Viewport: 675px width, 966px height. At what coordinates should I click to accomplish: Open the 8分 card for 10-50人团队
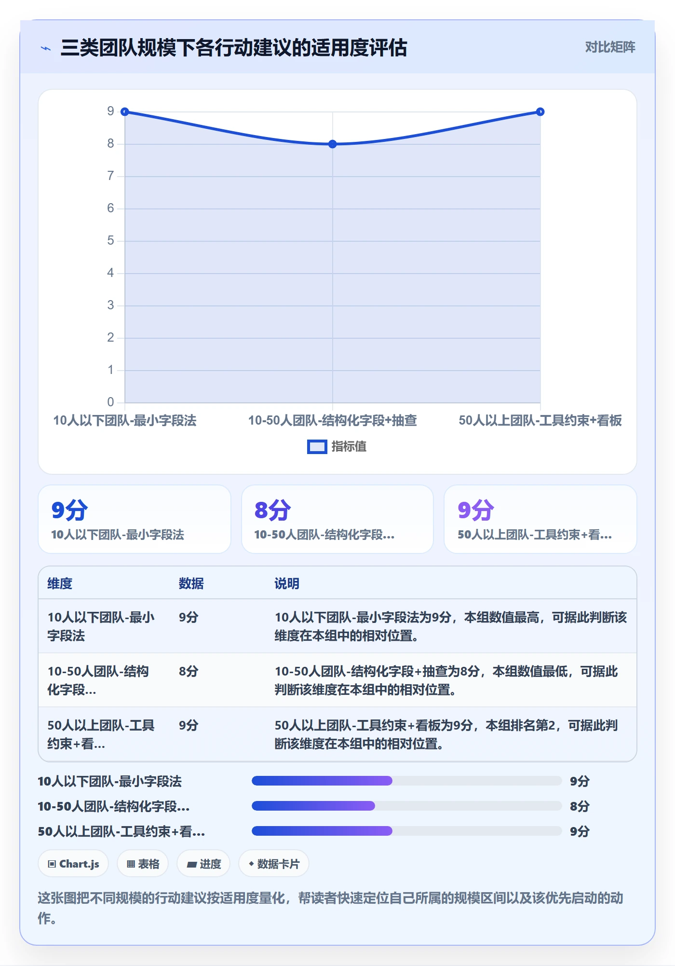(337, 519)
